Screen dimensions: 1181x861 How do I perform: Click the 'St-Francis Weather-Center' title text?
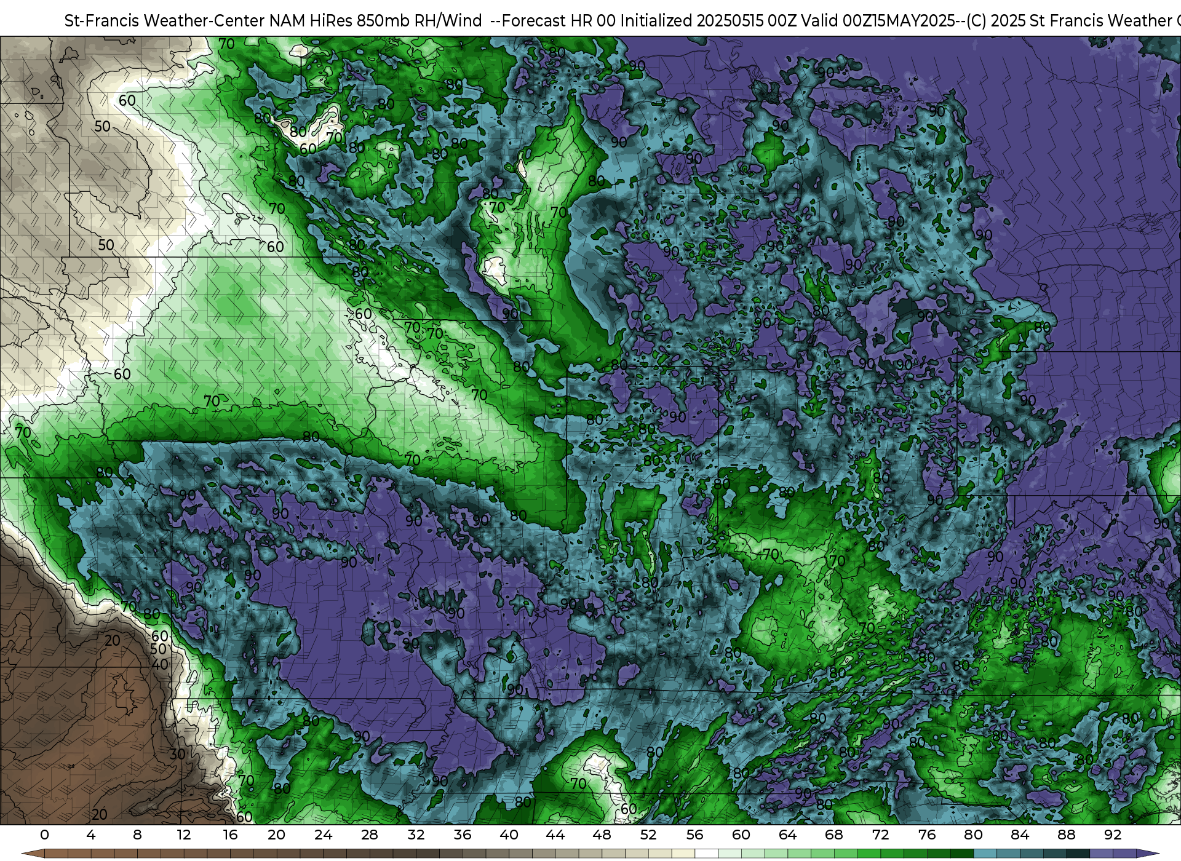(x=165, y=21)
